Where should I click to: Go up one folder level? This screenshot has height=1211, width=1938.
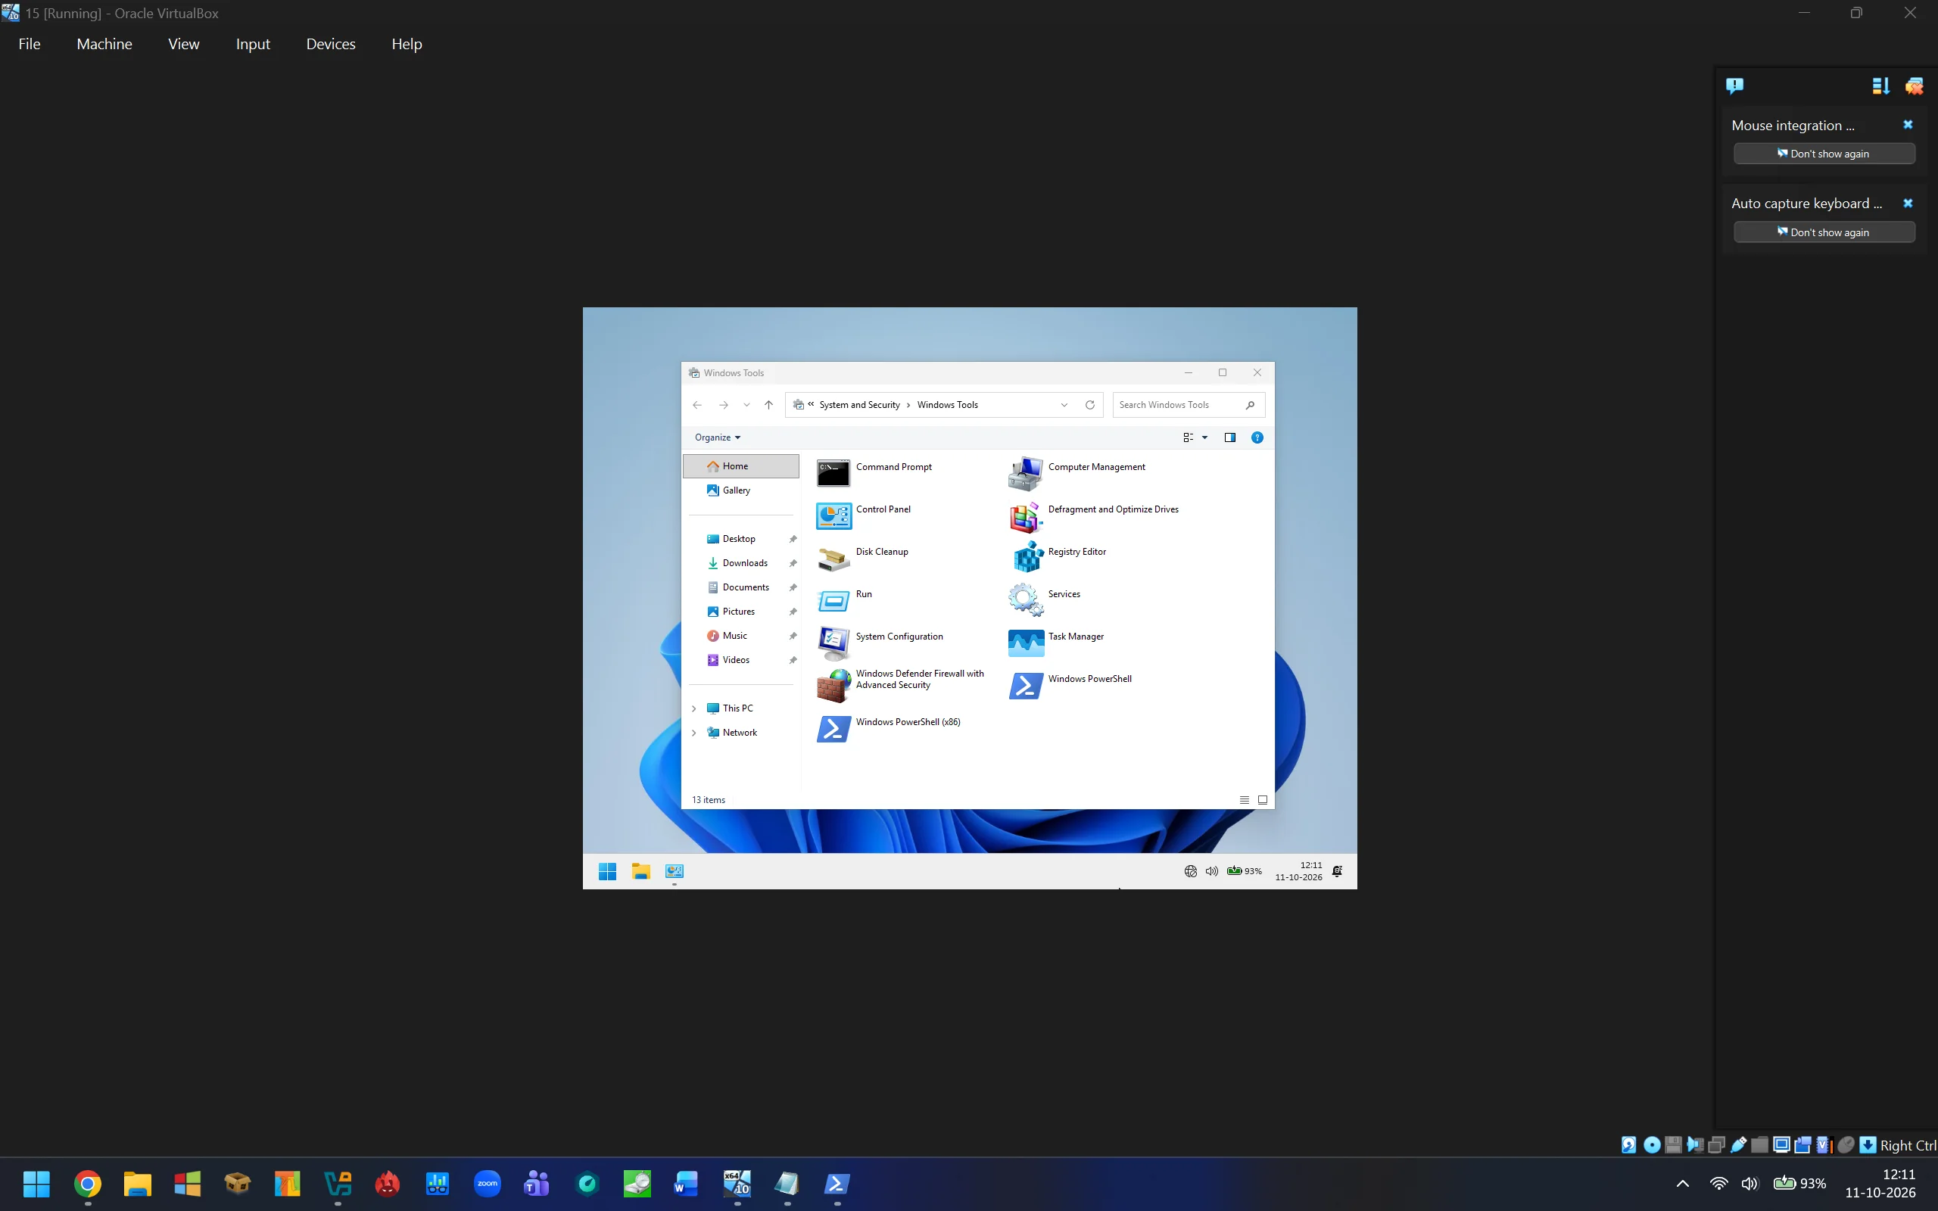coord(768,404)
